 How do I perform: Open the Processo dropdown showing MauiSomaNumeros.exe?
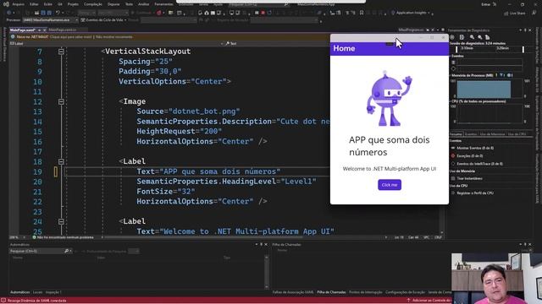tap(51, 20)
